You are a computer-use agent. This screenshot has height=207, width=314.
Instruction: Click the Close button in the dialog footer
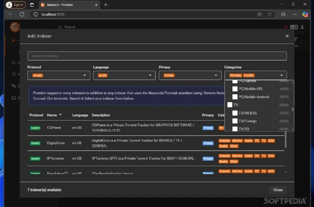(x=278, y=190)
